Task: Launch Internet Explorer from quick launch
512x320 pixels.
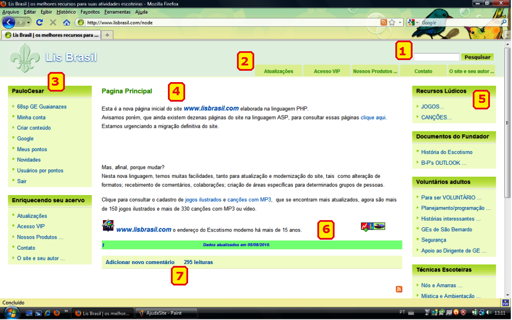Action: [x=48, y=313]
